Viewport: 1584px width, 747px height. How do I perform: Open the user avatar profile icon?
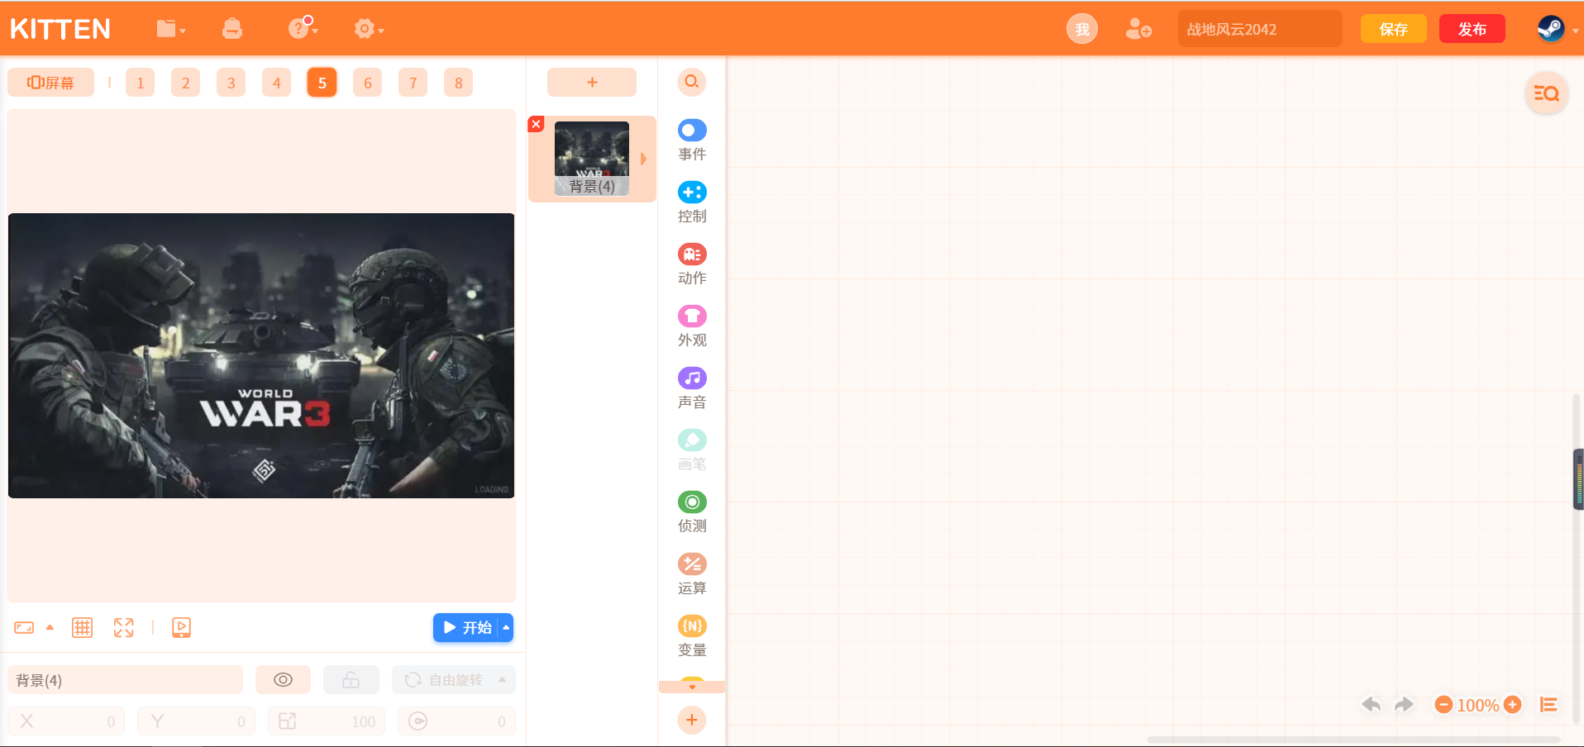click(x=1550, y=29)
